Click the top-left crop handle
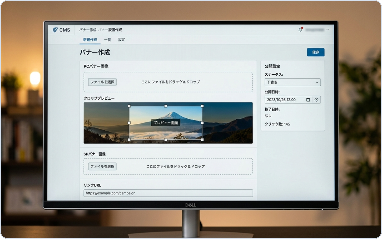 click(129, 106)
